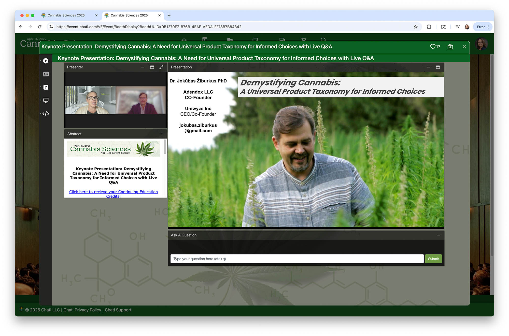Restore Presentation panel window size
509x336 pixels.
[x=438, y=67]
